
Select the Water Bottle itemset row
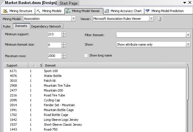[95, 76]
